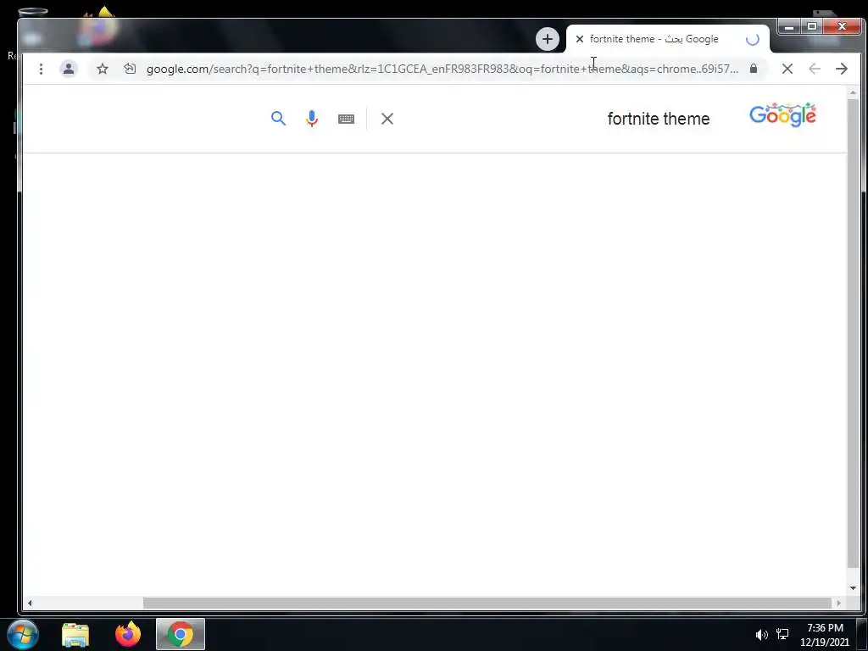Image resolution: width=868 pixels, height=651 pixels.
Task: Click the horizontal scrollbar thumb
Action: tap(487, 603)
